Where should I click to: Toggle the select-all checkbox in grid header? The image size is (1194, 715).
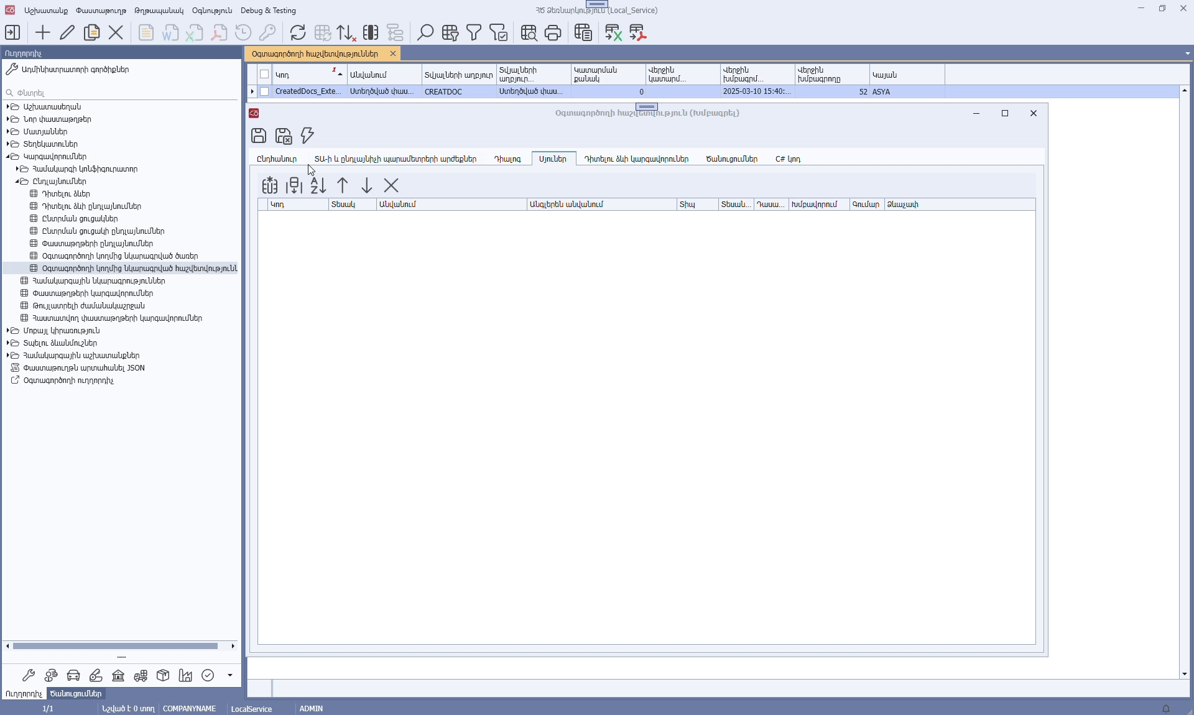pyautogui.click(x=264, y=75)
